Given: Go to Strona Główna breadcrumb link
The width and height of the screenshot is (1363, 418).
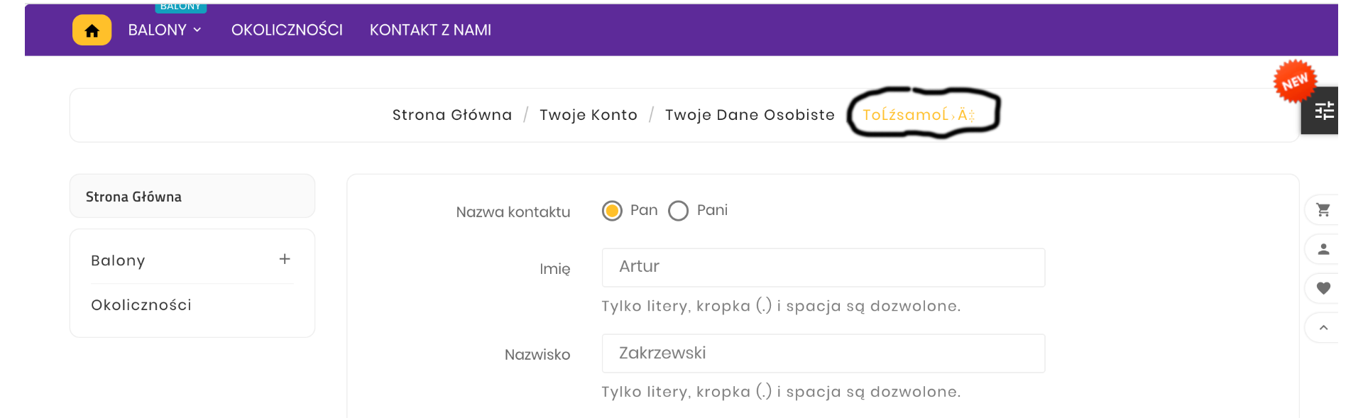Looking at the screenshot, I should click(x=451, y=115).
